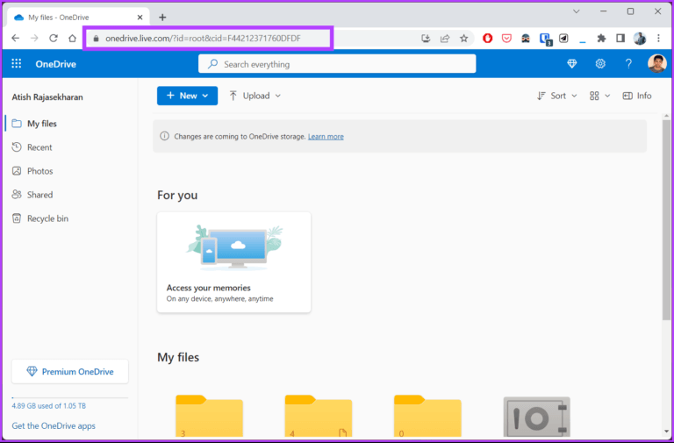
Task: Open the Premium diamond icon in header
Action: [x=571, y=64]
